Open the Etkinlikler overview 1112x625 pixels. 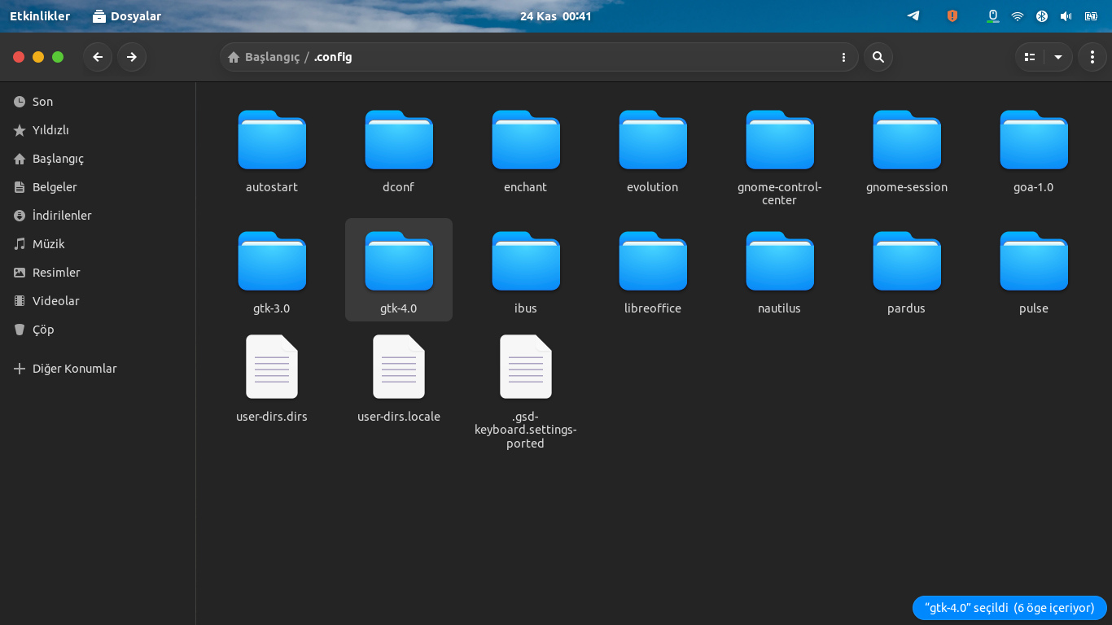tap(40, 16)
